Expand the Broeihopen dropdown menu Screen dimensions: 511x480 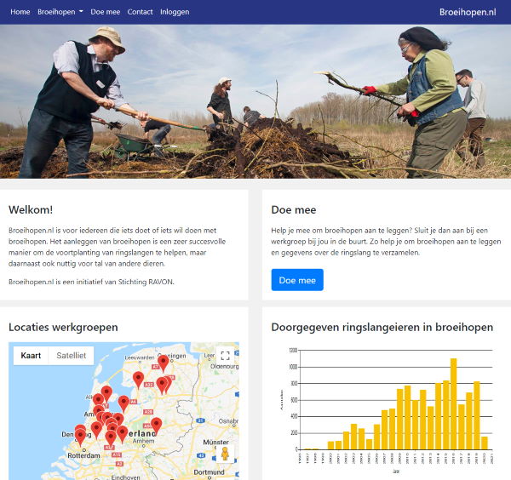60,12
